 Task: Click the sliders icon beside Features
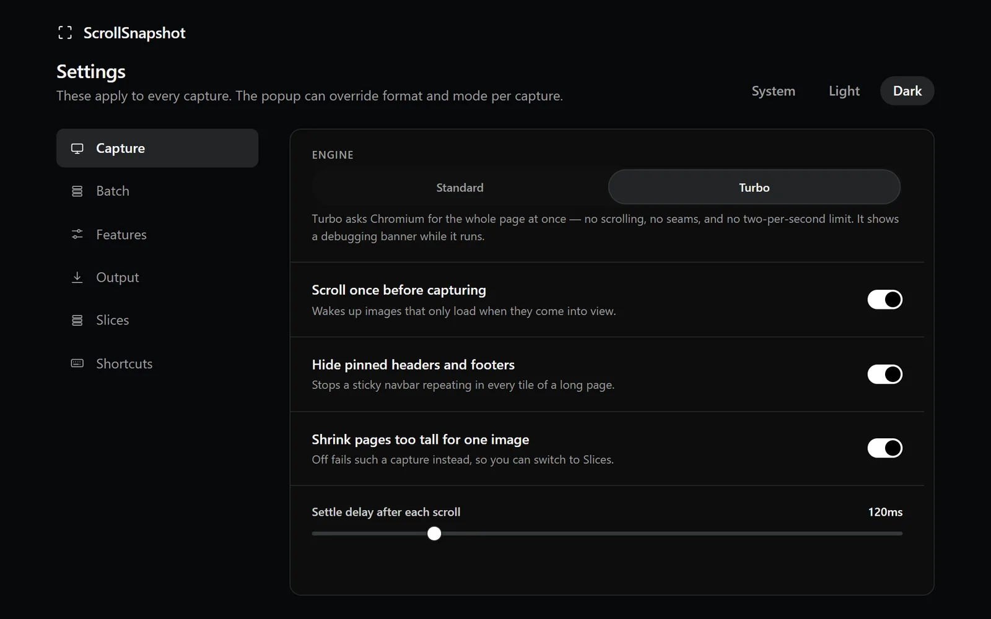pos(77,234)
